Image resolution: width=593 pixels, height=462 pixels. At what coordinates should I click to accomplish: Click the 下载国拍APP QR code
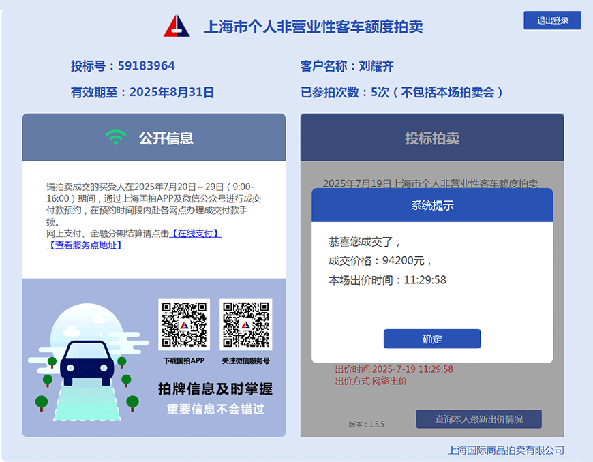183,324
